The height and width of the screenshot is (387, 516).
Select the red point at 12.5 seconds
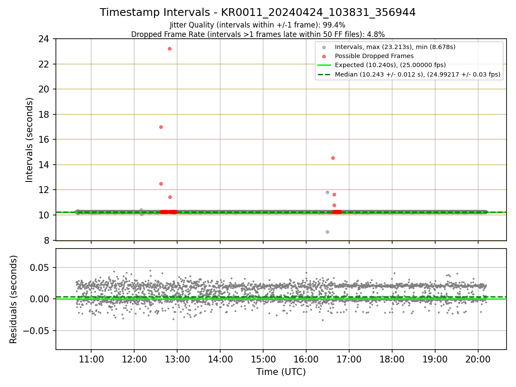click(161, 184)
